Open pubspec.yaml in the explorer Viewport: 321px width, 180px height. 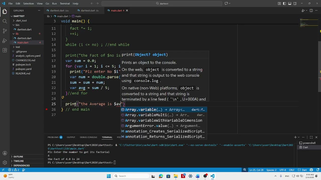[x=24, y=69]
